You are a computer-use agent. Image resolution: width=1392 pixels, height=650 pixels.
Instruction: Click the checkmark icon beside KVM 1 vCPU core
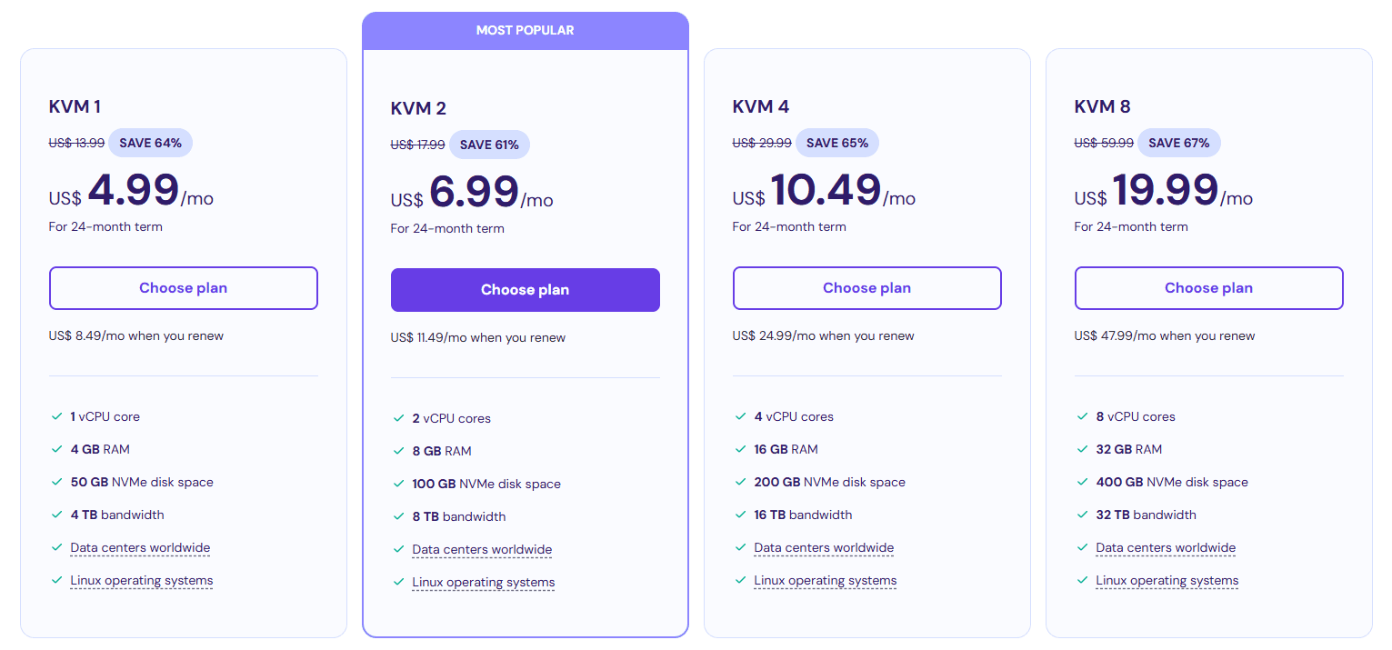pyautogui.click(x=57, y=416)
